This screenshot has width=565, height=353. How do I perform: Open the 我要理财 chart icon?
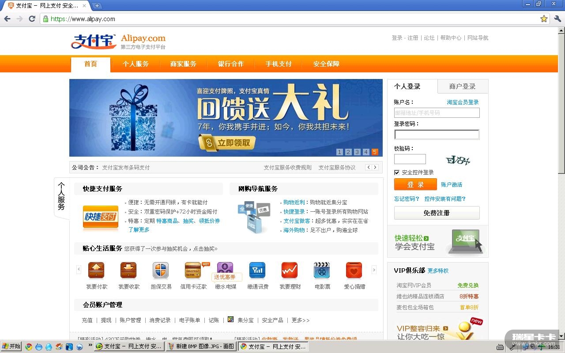click(x=290, y=270)
